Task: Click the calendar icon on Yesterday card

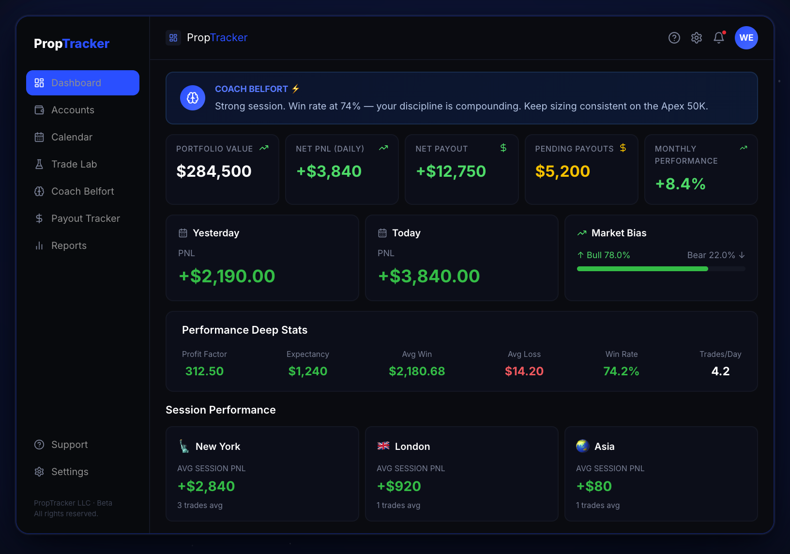Action: (183, 232)
